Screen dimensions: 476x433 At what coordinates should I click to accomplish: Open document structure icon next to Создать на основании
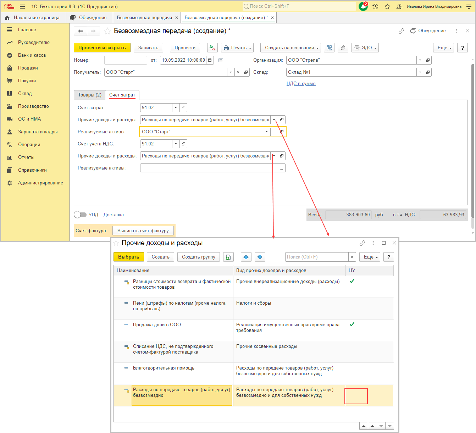(x=329, y=48)
